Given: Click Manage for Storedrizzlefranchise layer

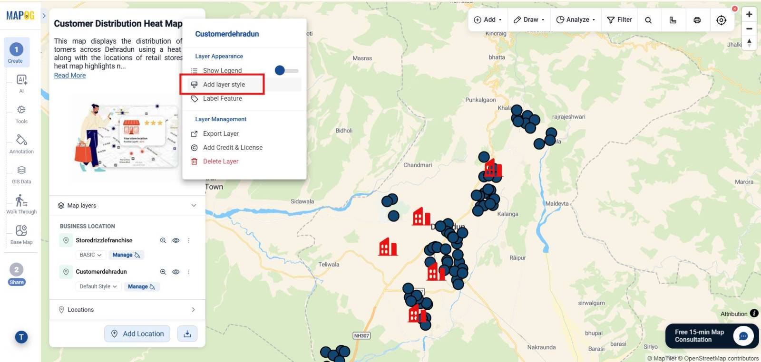Looking at the screenshot, I should 127,255.
